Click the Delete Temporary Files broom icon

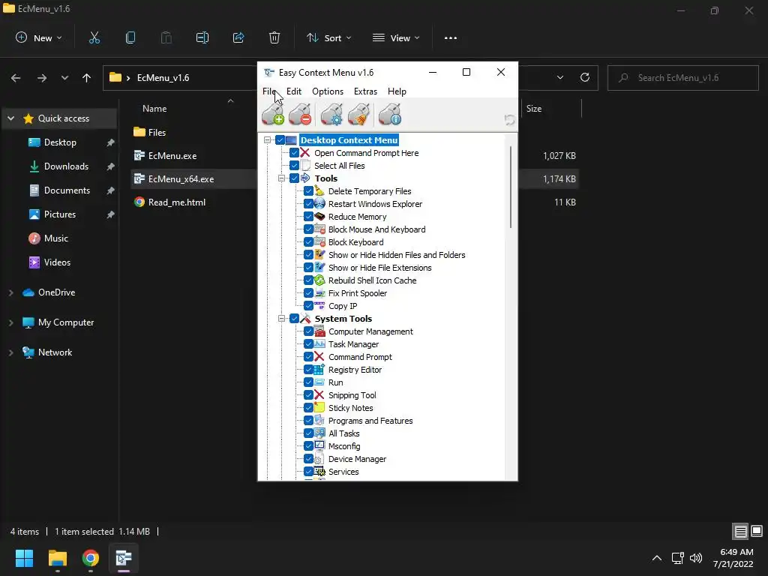tap(319, 191)
